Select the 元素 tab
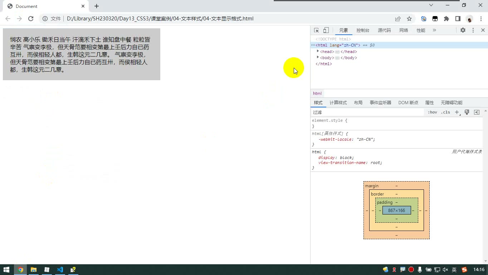488x275 pixels. (343, 30)
